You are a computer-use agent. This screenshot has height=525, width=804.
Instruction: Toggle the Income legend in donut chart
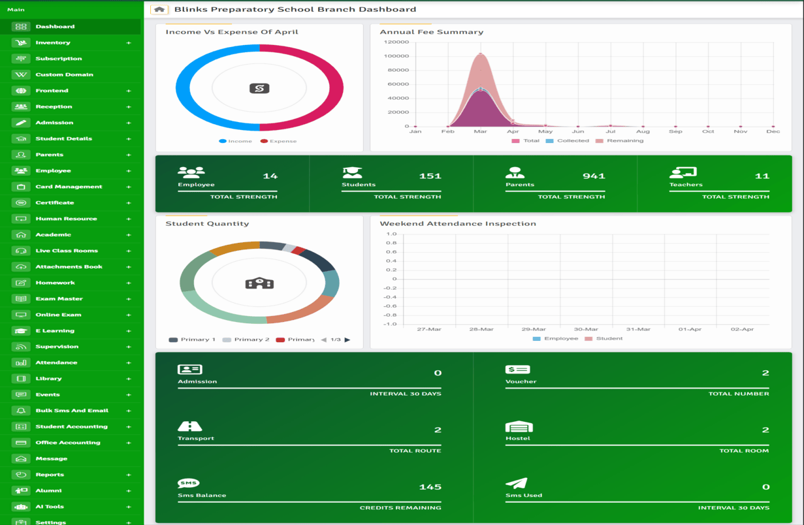tap(235, 141)
